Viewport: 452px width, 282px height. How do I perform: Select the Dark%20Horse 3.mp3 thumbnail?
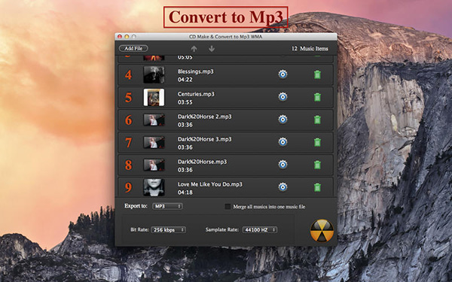click(x=154, y=142)
